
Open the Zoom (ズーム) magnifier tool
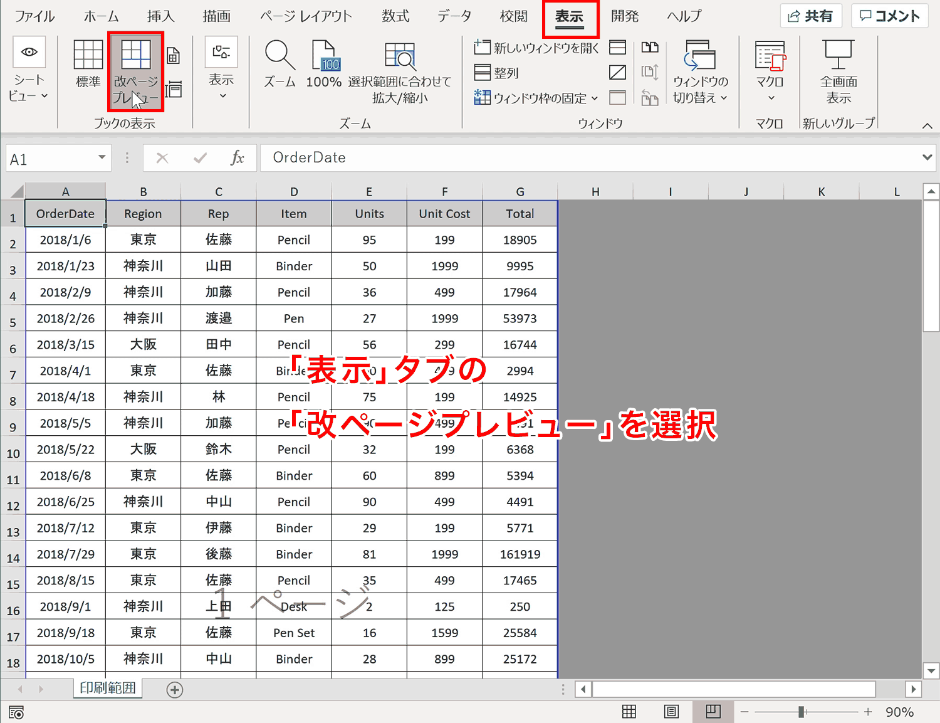[279, 63]
